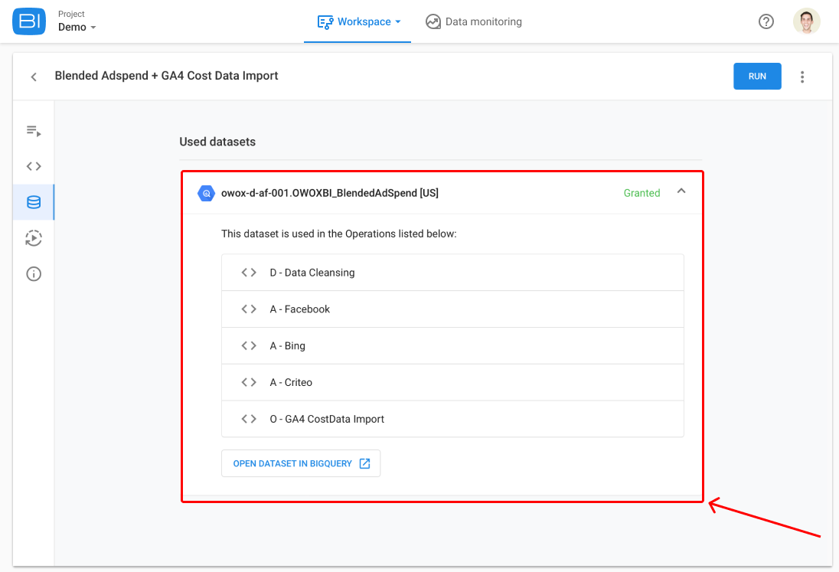Open the operations list sidebar icon
This screenshot has width=839, height=572.
[34, 131]
